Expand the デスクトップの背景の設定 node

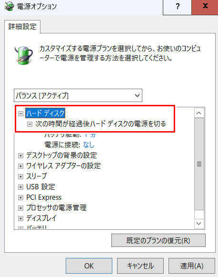(20, 155)
